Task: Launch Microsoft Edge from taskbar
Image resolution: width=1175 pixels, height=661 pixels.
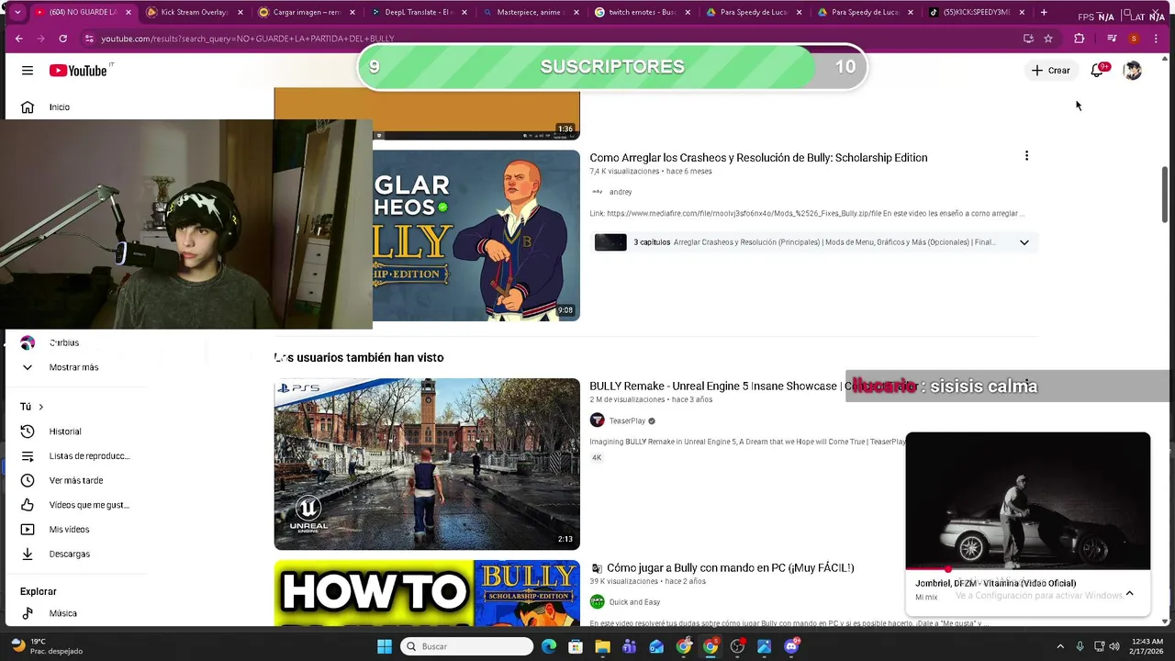Action: pos(549,646)
